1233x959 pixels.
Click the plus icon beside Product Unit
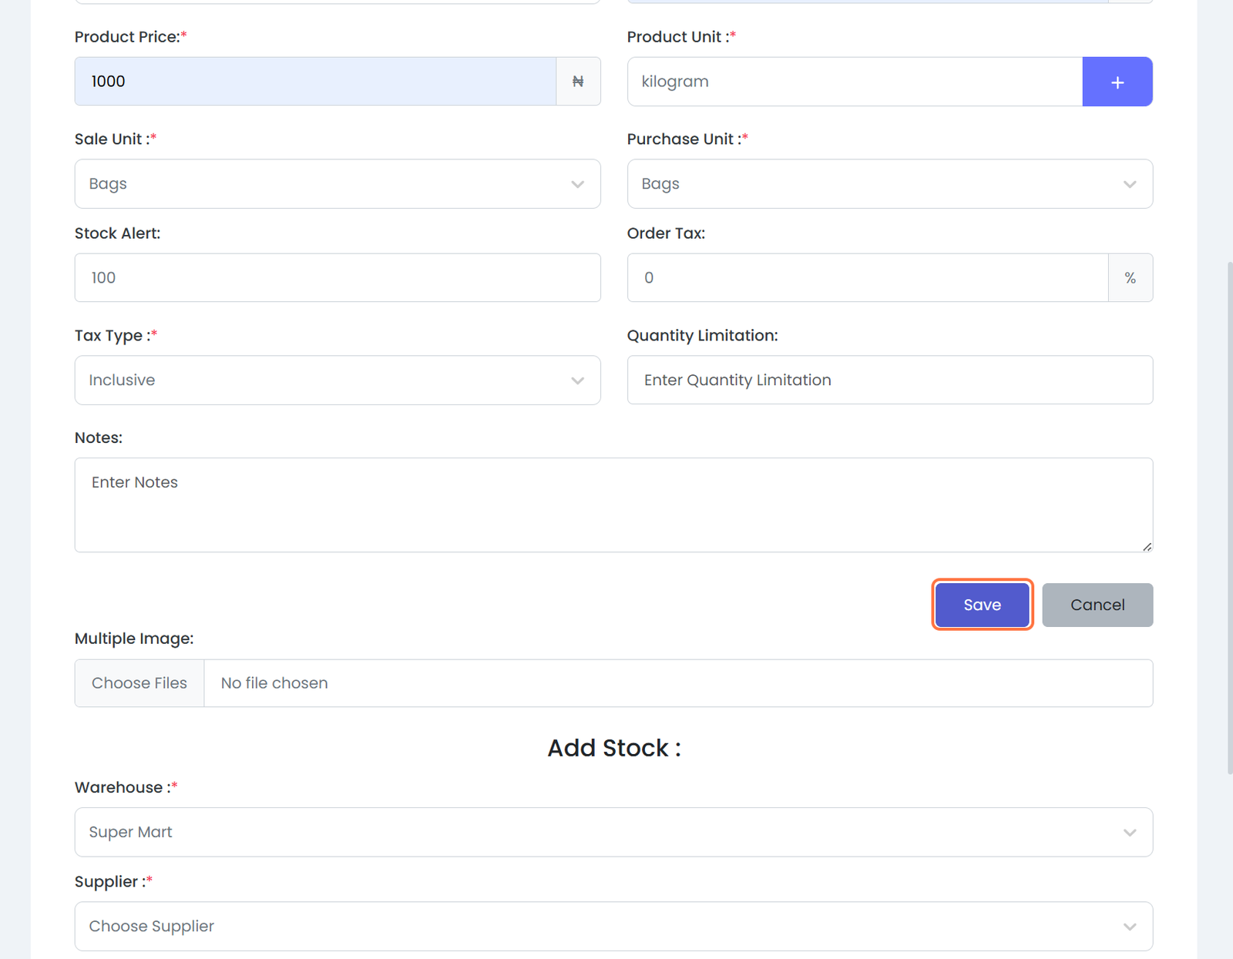click(1117, 82)
